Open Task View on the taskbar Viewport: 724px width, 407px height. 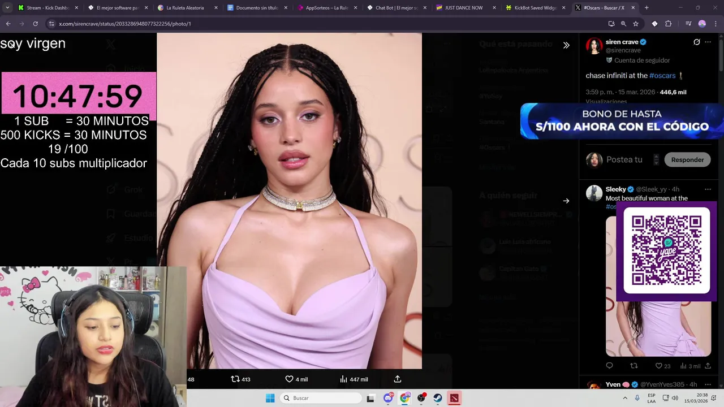point(370,398)
